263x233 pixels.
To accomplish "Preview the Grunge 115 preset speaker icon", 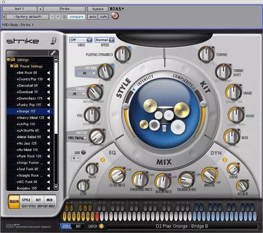I will click(48, 111).
